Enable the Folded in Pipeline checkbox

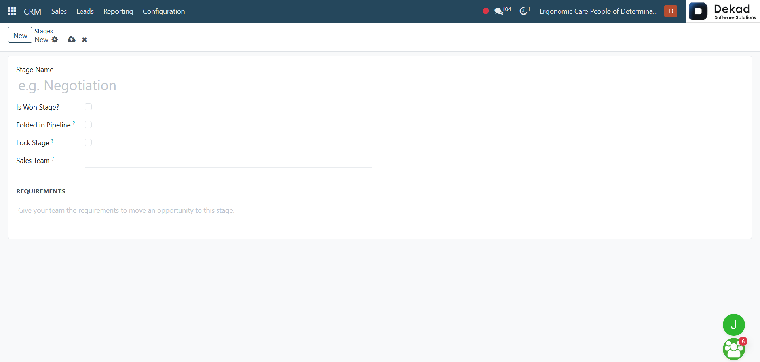click(x=88, y=125)
